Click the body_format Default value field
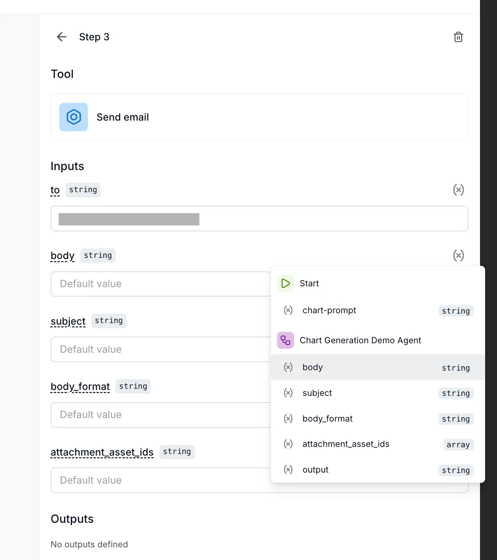 pyautogui.click(x=158, y=415)
